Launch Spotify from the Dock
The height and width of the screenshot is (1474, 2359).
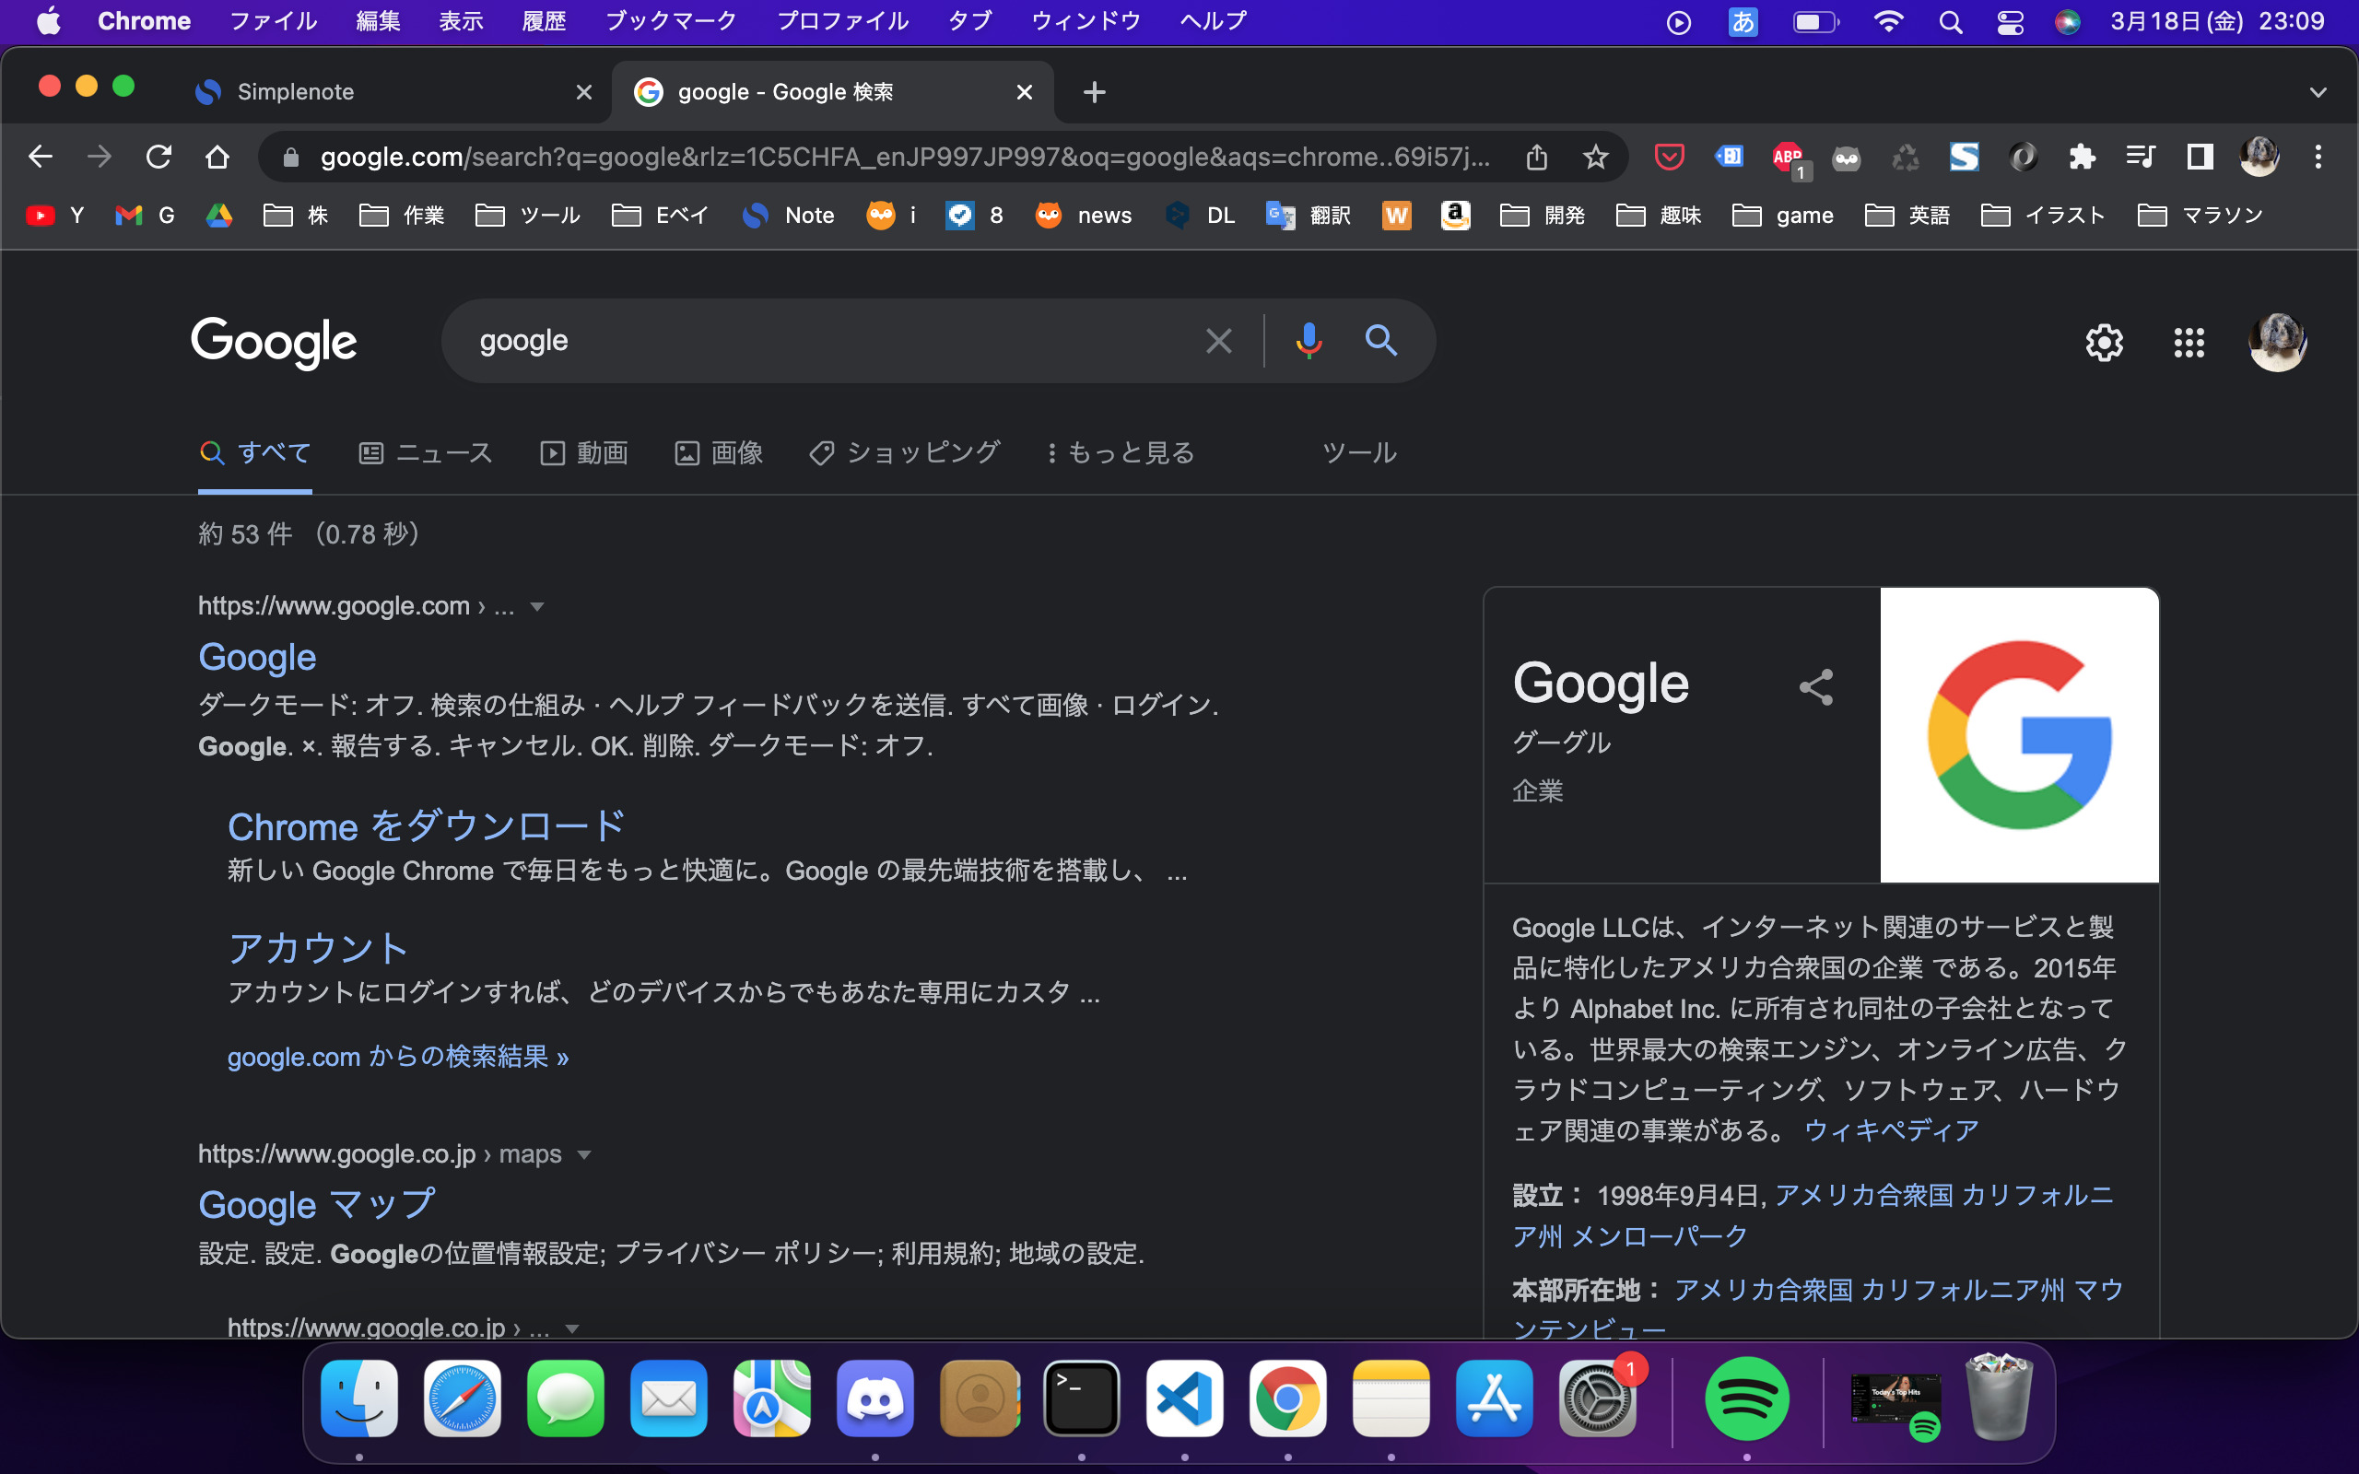1746,1399
